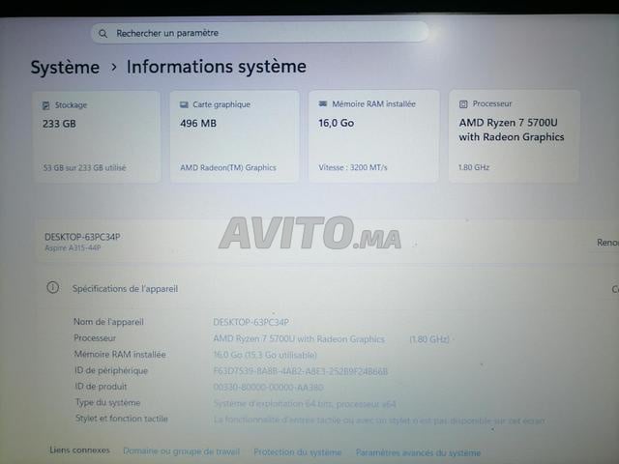Screen dimensions: 619x464
Task: Collapse the Spécifications de l'appareil section
Action: click(328, 288)
